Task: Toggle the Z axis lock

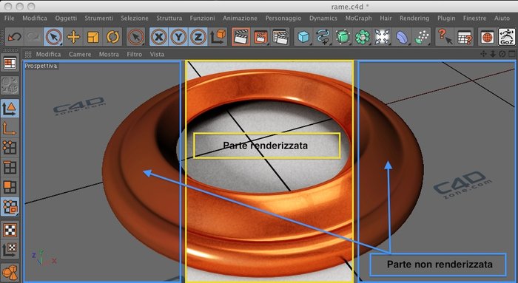Action: (x=198, y=37)
